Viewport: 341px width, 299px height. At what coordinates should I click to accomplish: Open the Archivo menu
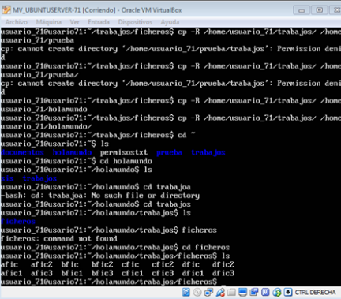coord(17,22)
